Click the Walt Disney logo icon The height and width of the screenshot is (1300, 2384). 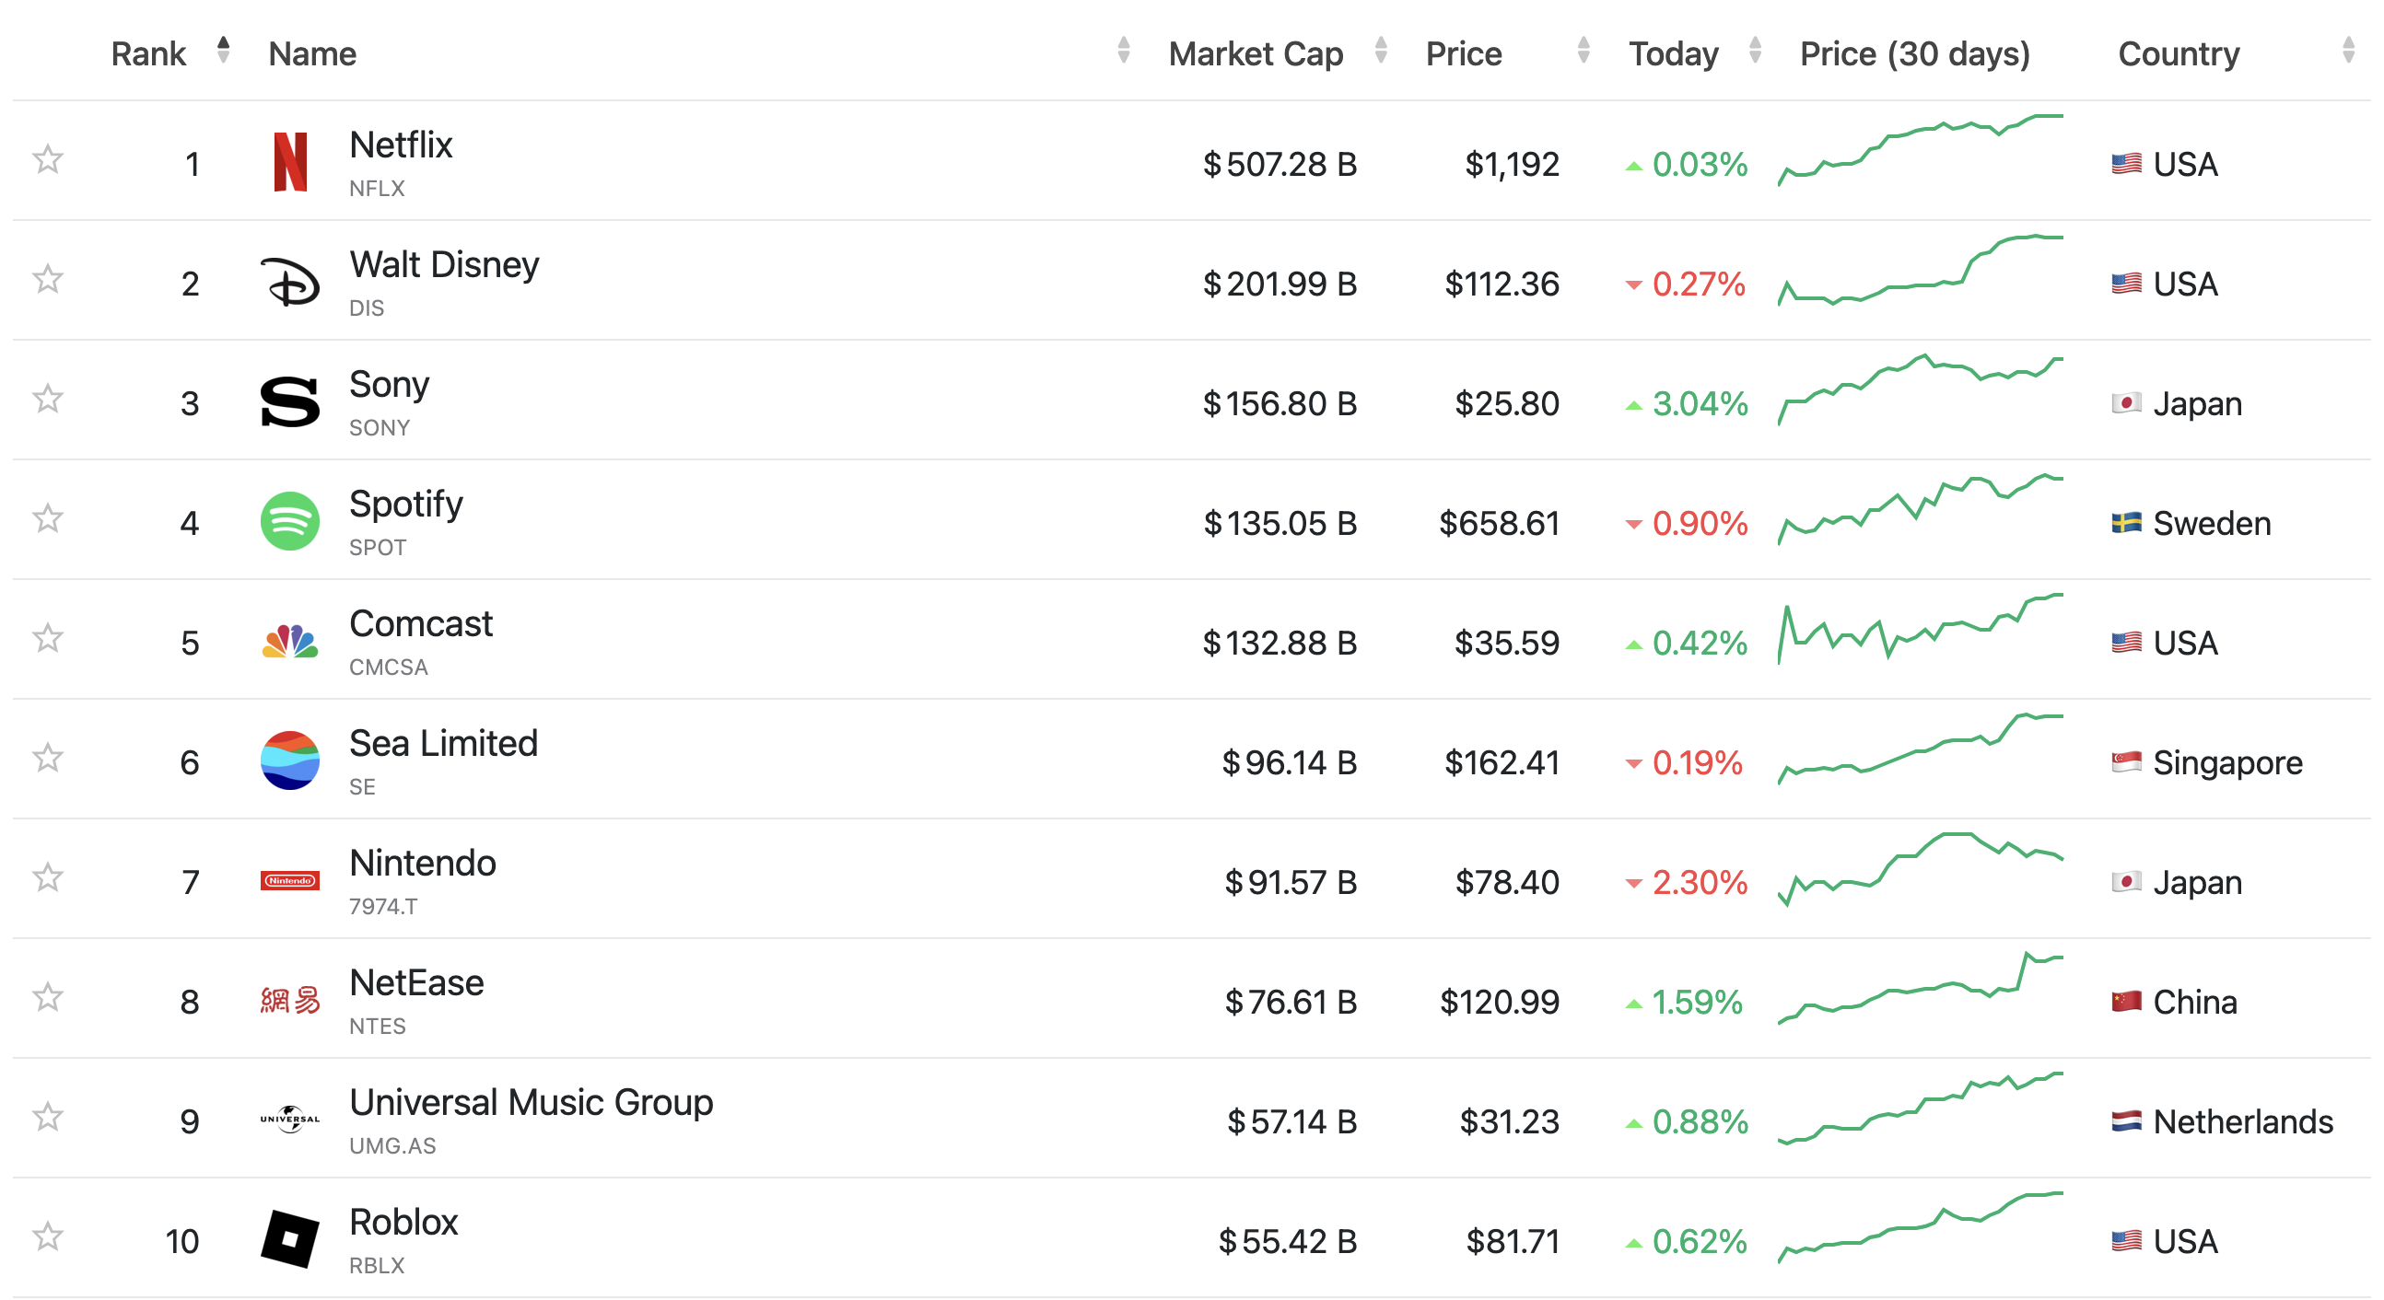pyautogui.click(x=289, y=283)
